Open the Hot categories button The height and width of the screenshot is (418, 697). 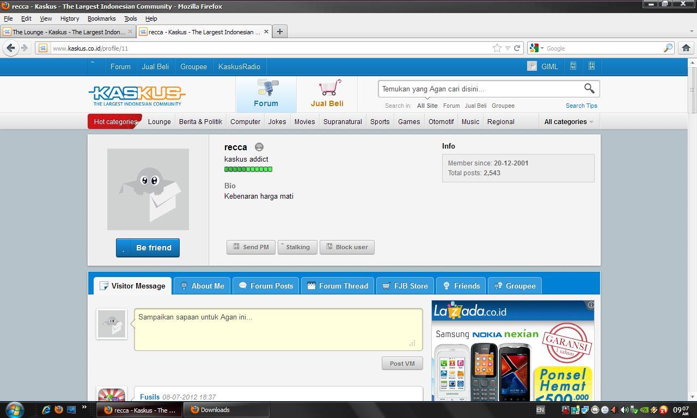click(115, 121)
